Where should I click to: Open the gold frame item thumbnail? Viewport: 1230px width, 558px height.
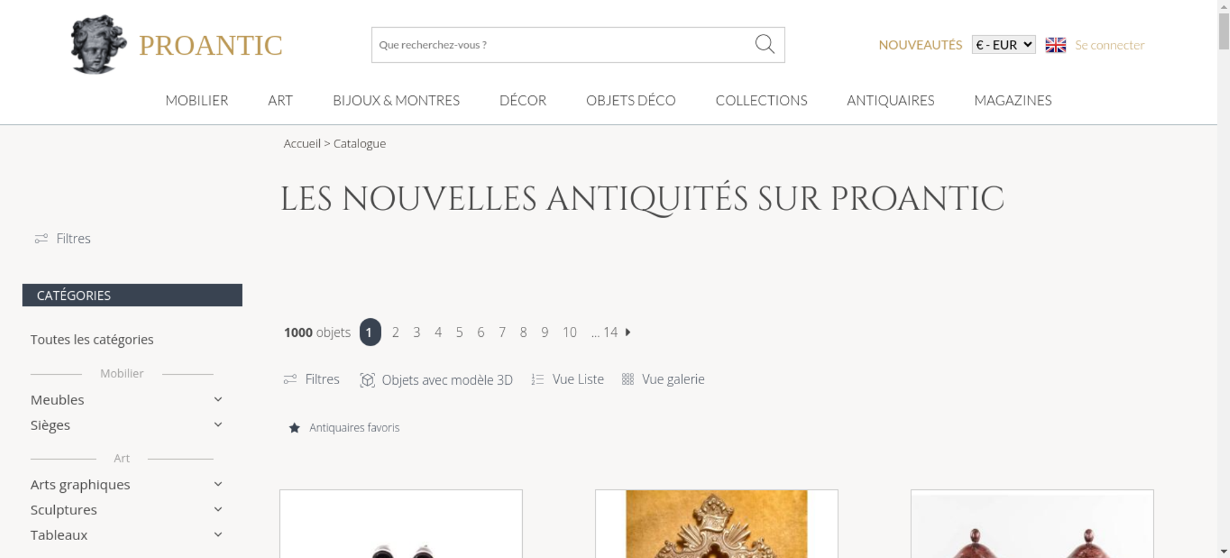[x=716, y=524]
